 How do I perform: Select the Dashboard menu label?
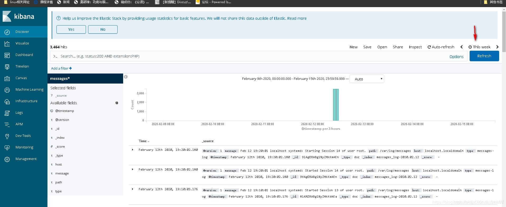point(24,55)
